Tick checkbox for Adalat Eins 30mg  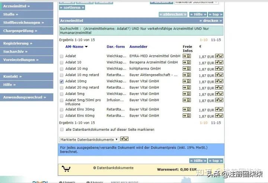coord(61,110)
